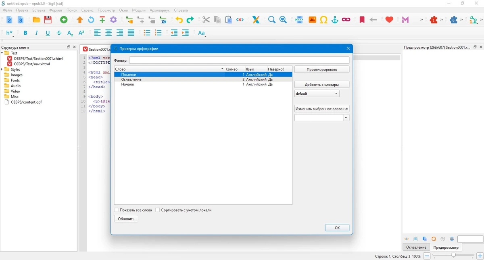Toggle Сортировать с учётом локали checkbox
Viewport: 484px width, 260px height.
tap(158, 210)
